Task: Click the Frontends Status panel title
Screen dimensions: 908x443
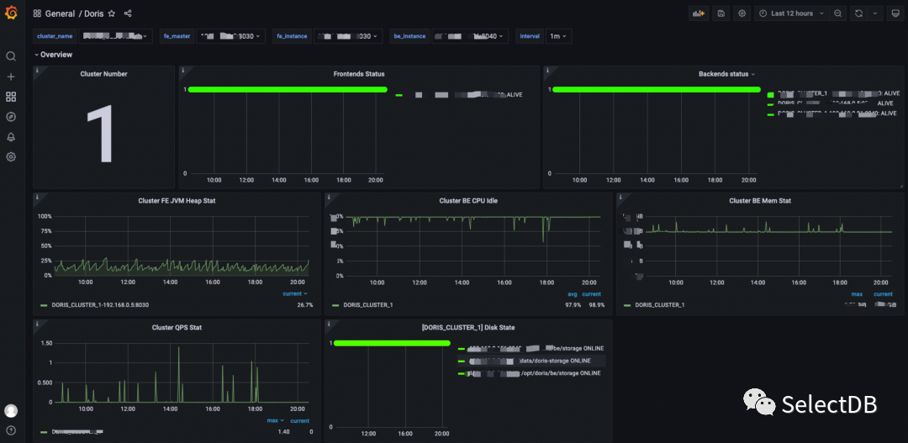Action: [x=359, y=74]
